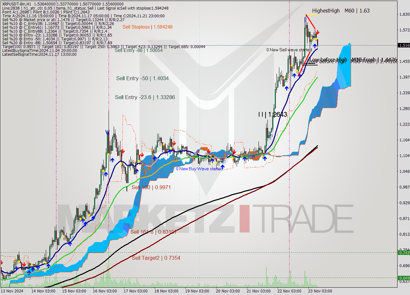Screen dimensions: 410x295
Task: Select the 'Sell 161.8 | 0.83197' chart label
Action: point(153,232)
